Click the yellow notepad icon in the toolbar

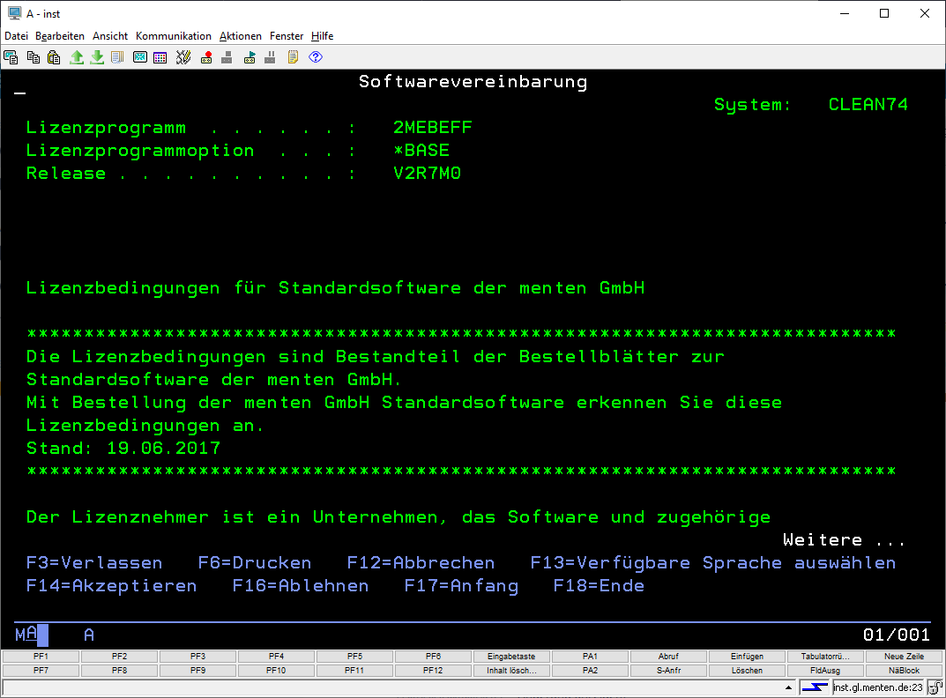(x=293, y=57)
